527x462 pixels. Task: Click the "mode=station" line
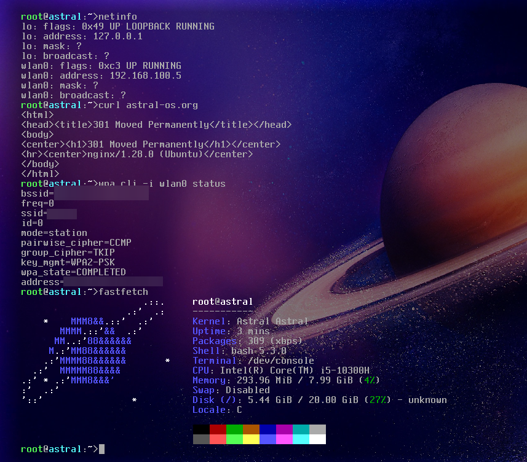click(54, 233)
